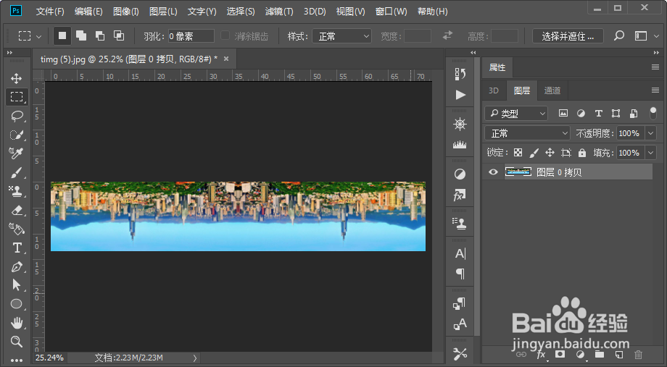Open the 文件(F) menu

[50, 12]
